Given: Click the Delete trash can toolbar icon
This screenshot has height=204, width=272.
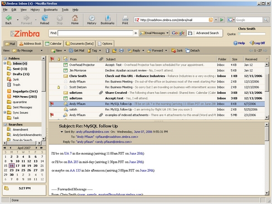Looking at the screenshot, I should tap(107, 50).
